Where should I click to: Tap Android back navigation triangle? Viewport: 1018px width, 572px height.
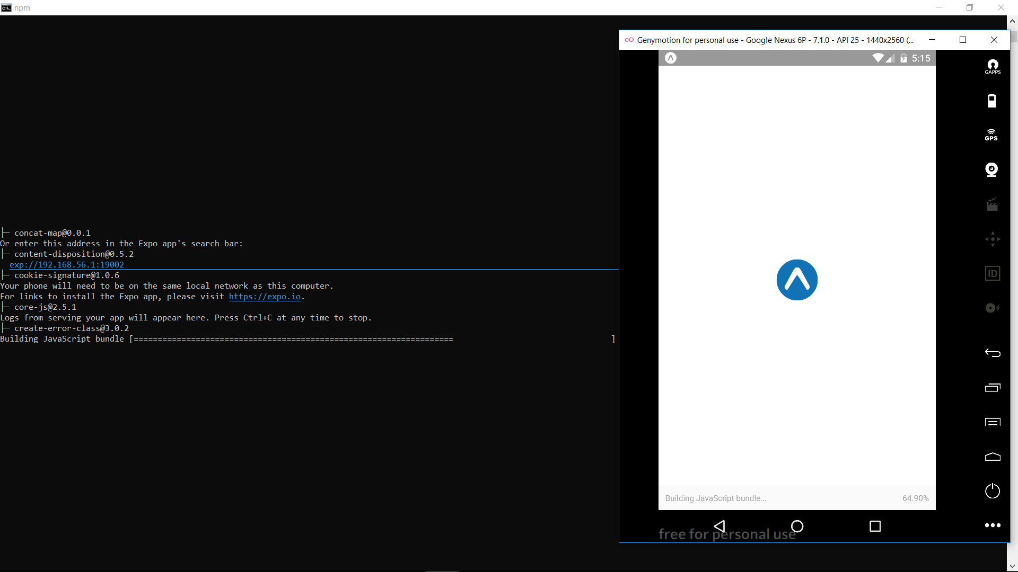click(719, 526)
